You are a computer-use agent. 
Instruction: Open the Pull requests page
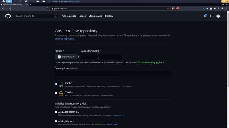69,16
